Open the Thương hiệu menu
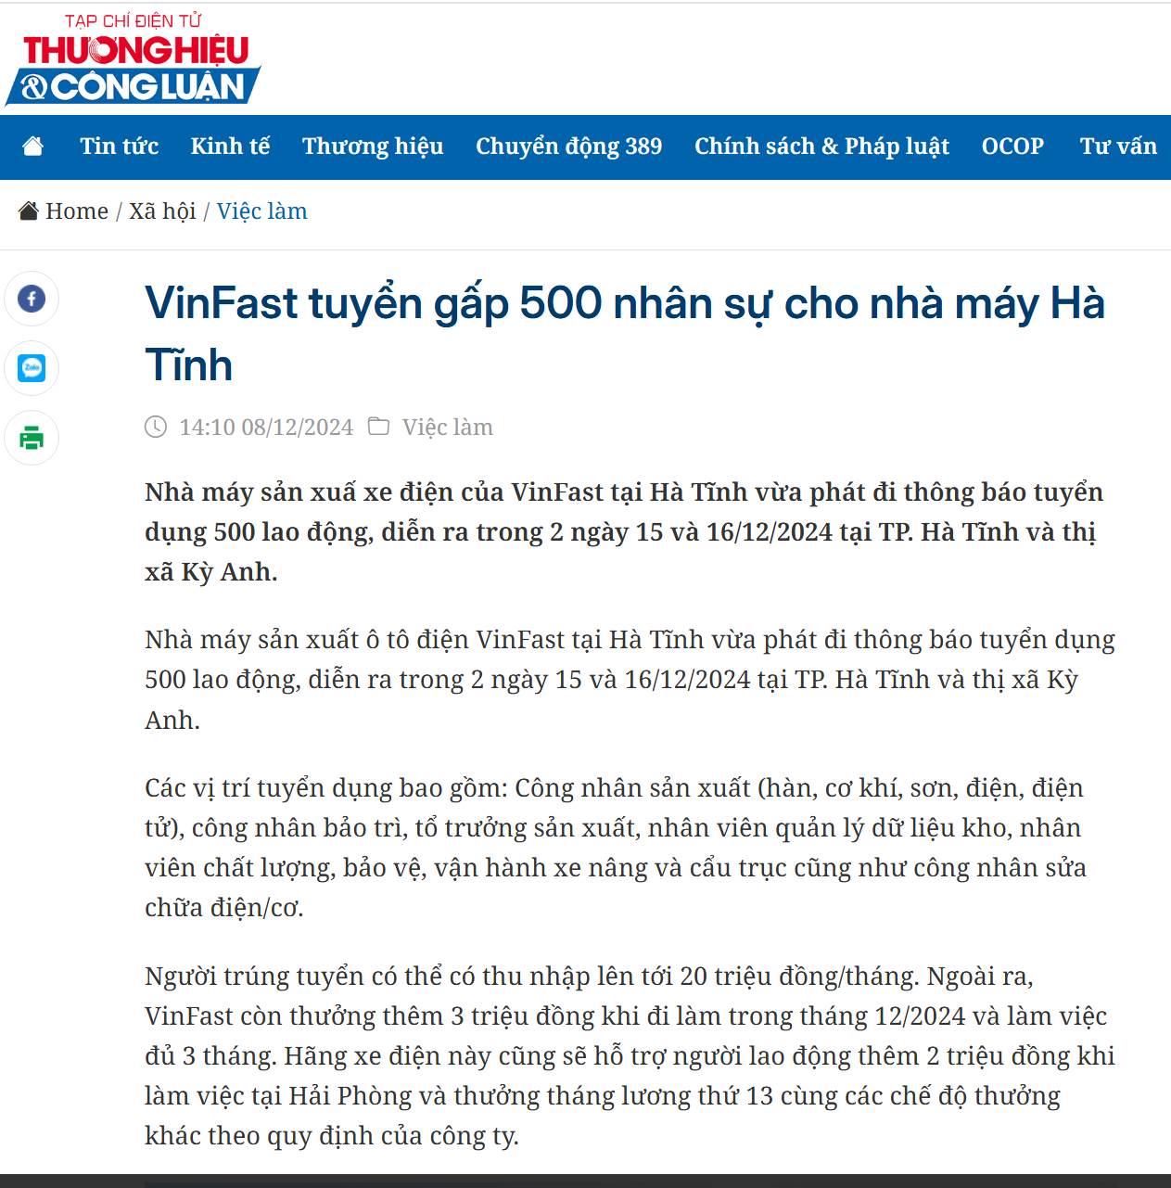The width and height of the screenshot is (1171, 1188). pos(373,147)
